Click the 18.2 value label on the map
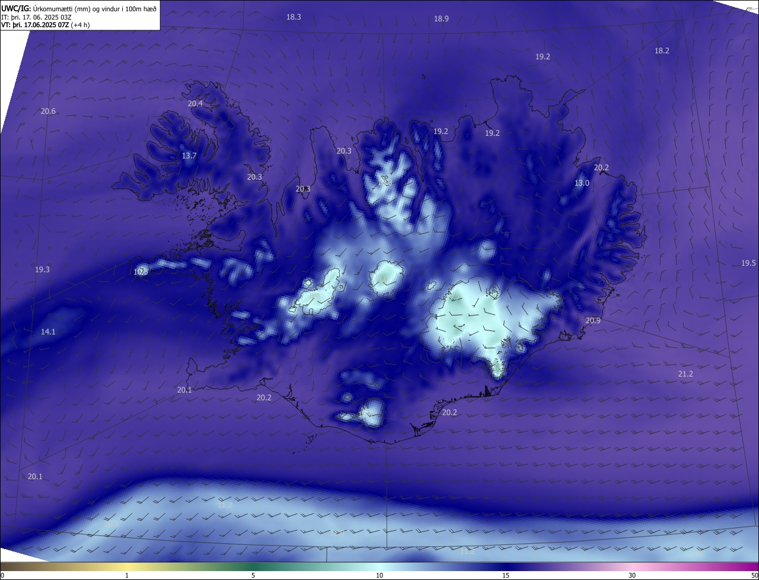The height and width of the screenshot is (580, 759). pos(662,51)
